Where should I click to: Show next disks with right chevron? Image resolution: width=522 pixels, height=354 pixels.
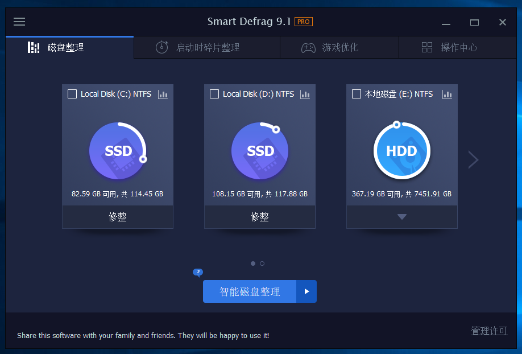pos(473,160)
